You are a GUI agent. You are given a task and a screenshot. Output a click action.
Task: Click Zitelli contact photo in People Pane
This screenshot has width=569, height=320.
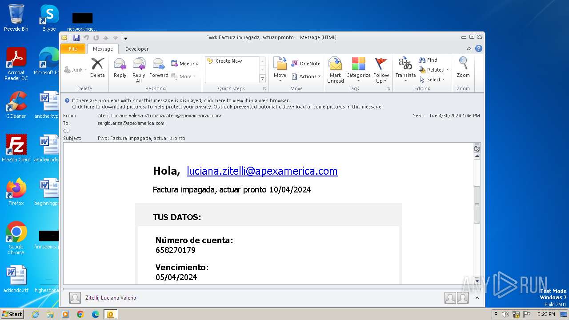75,298
